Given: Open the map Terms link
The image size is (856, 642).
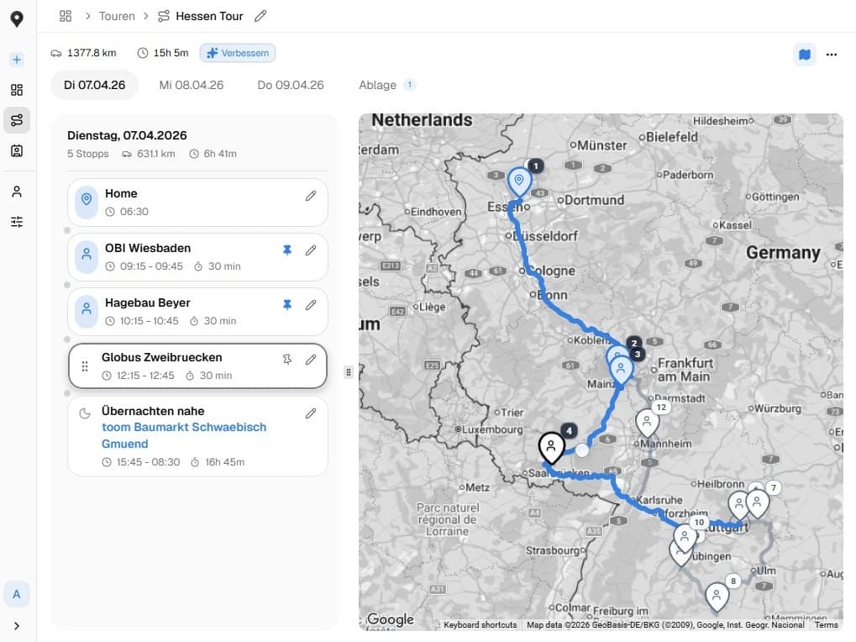Looking at the screenshot, I should click(826, 625).
